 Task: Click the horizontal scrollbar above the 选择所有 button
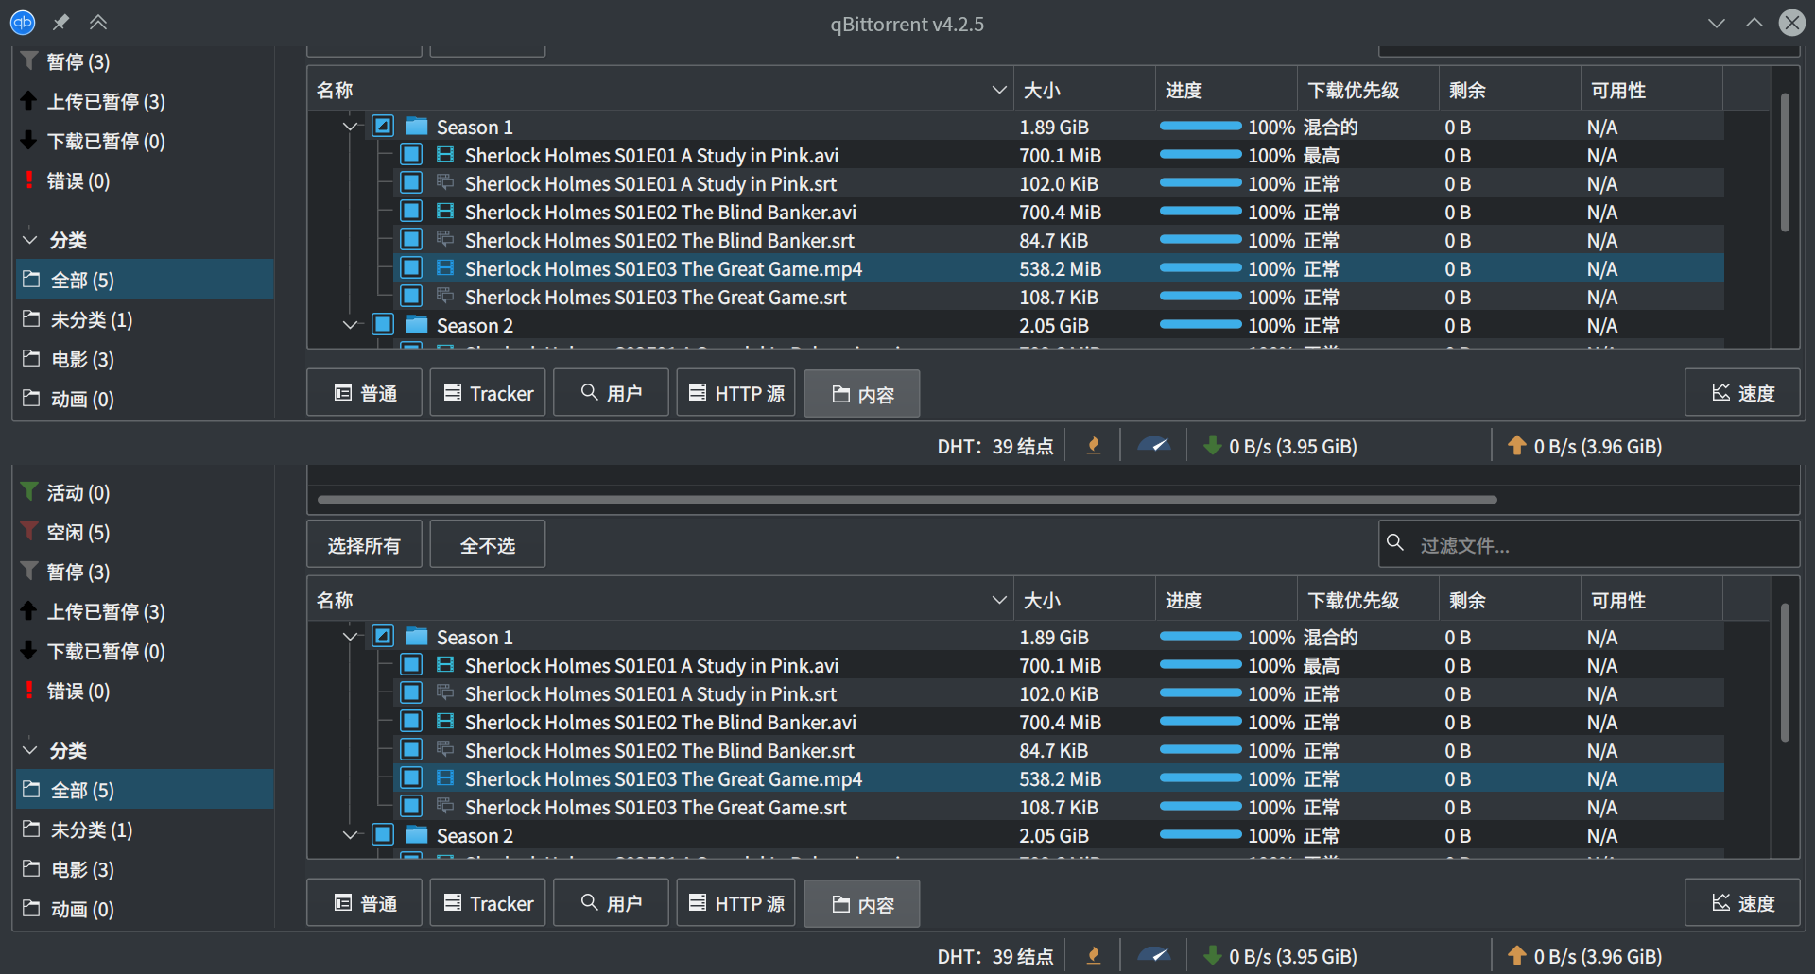[907, 500]
